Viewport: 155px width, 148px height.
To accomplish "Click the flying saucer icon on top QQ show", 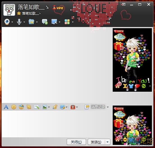I will 120,37.
